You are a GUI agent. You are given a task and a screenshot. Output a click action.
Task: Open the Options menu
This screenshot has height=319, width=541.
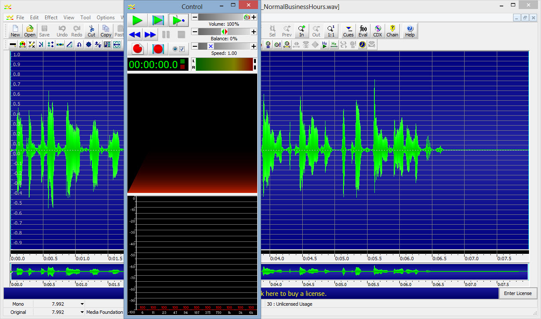coord(106,18)
